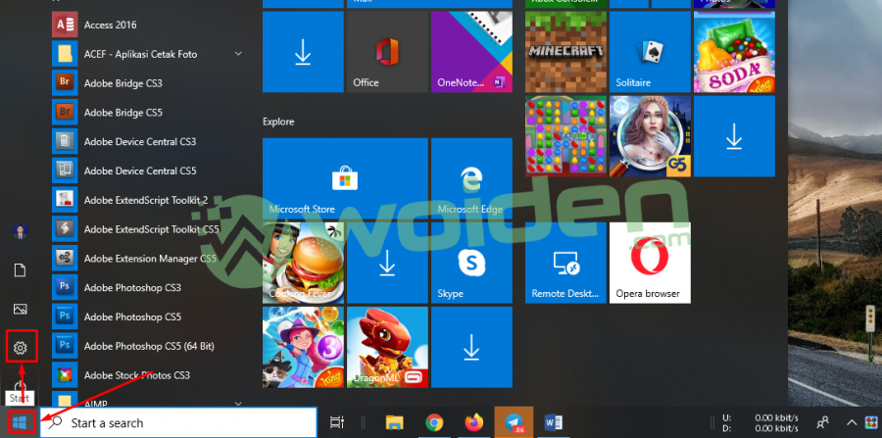Screen dimensions: 882x438
Task: Open File Explorer from the taskbar
Action: click(x=395, y=423)
